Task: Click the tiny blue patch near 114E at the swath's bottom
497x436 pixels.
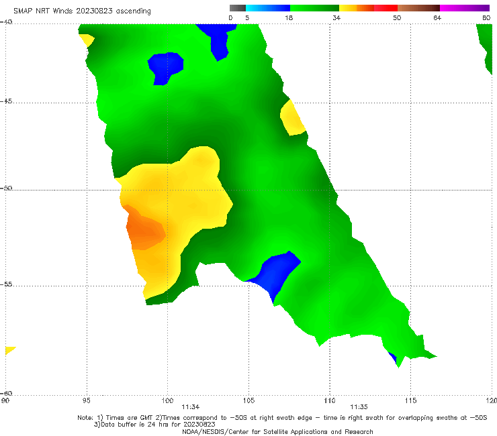Action: pos(393,358)
